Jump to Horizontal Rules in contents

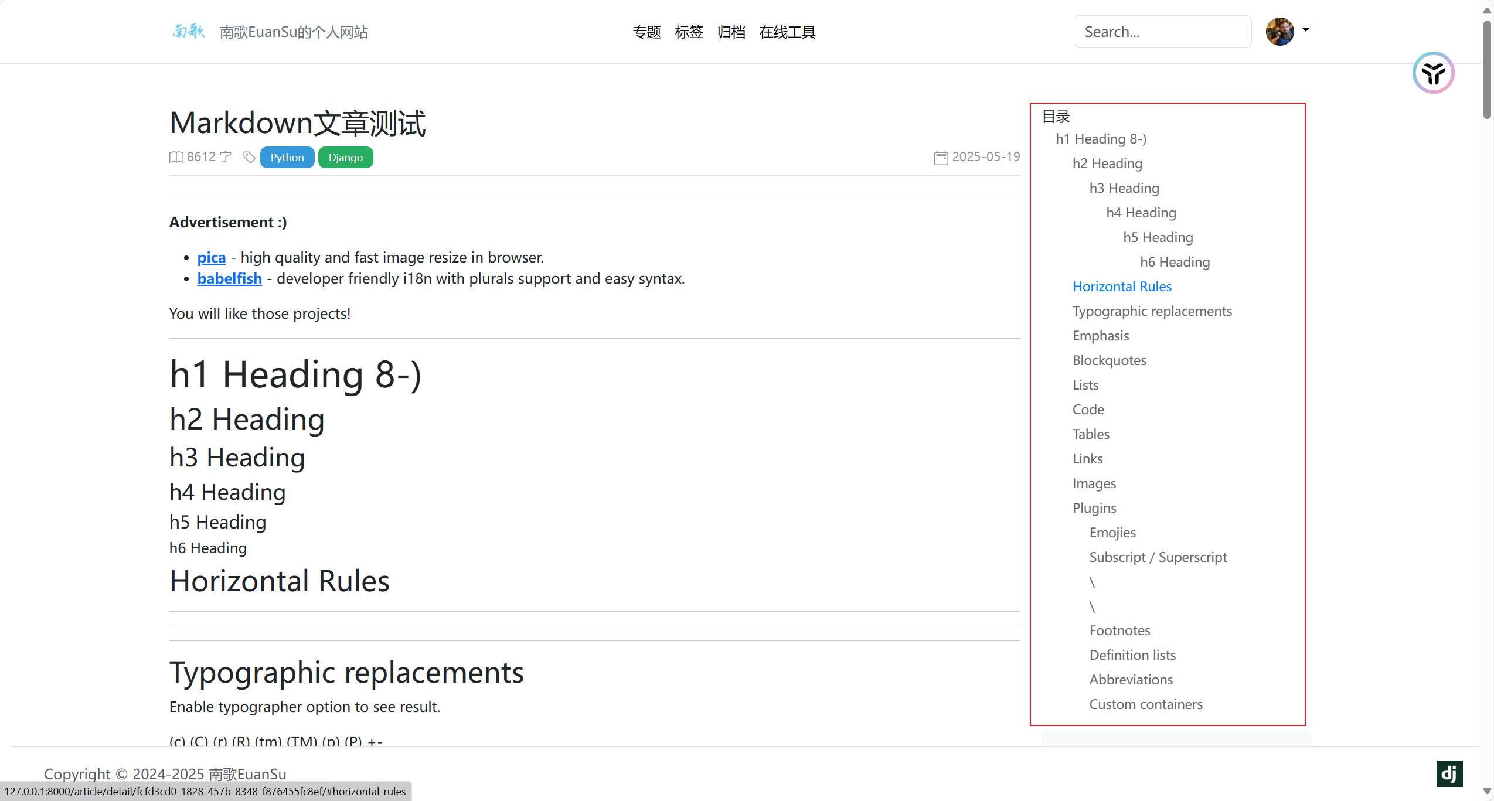[1122, 287]
